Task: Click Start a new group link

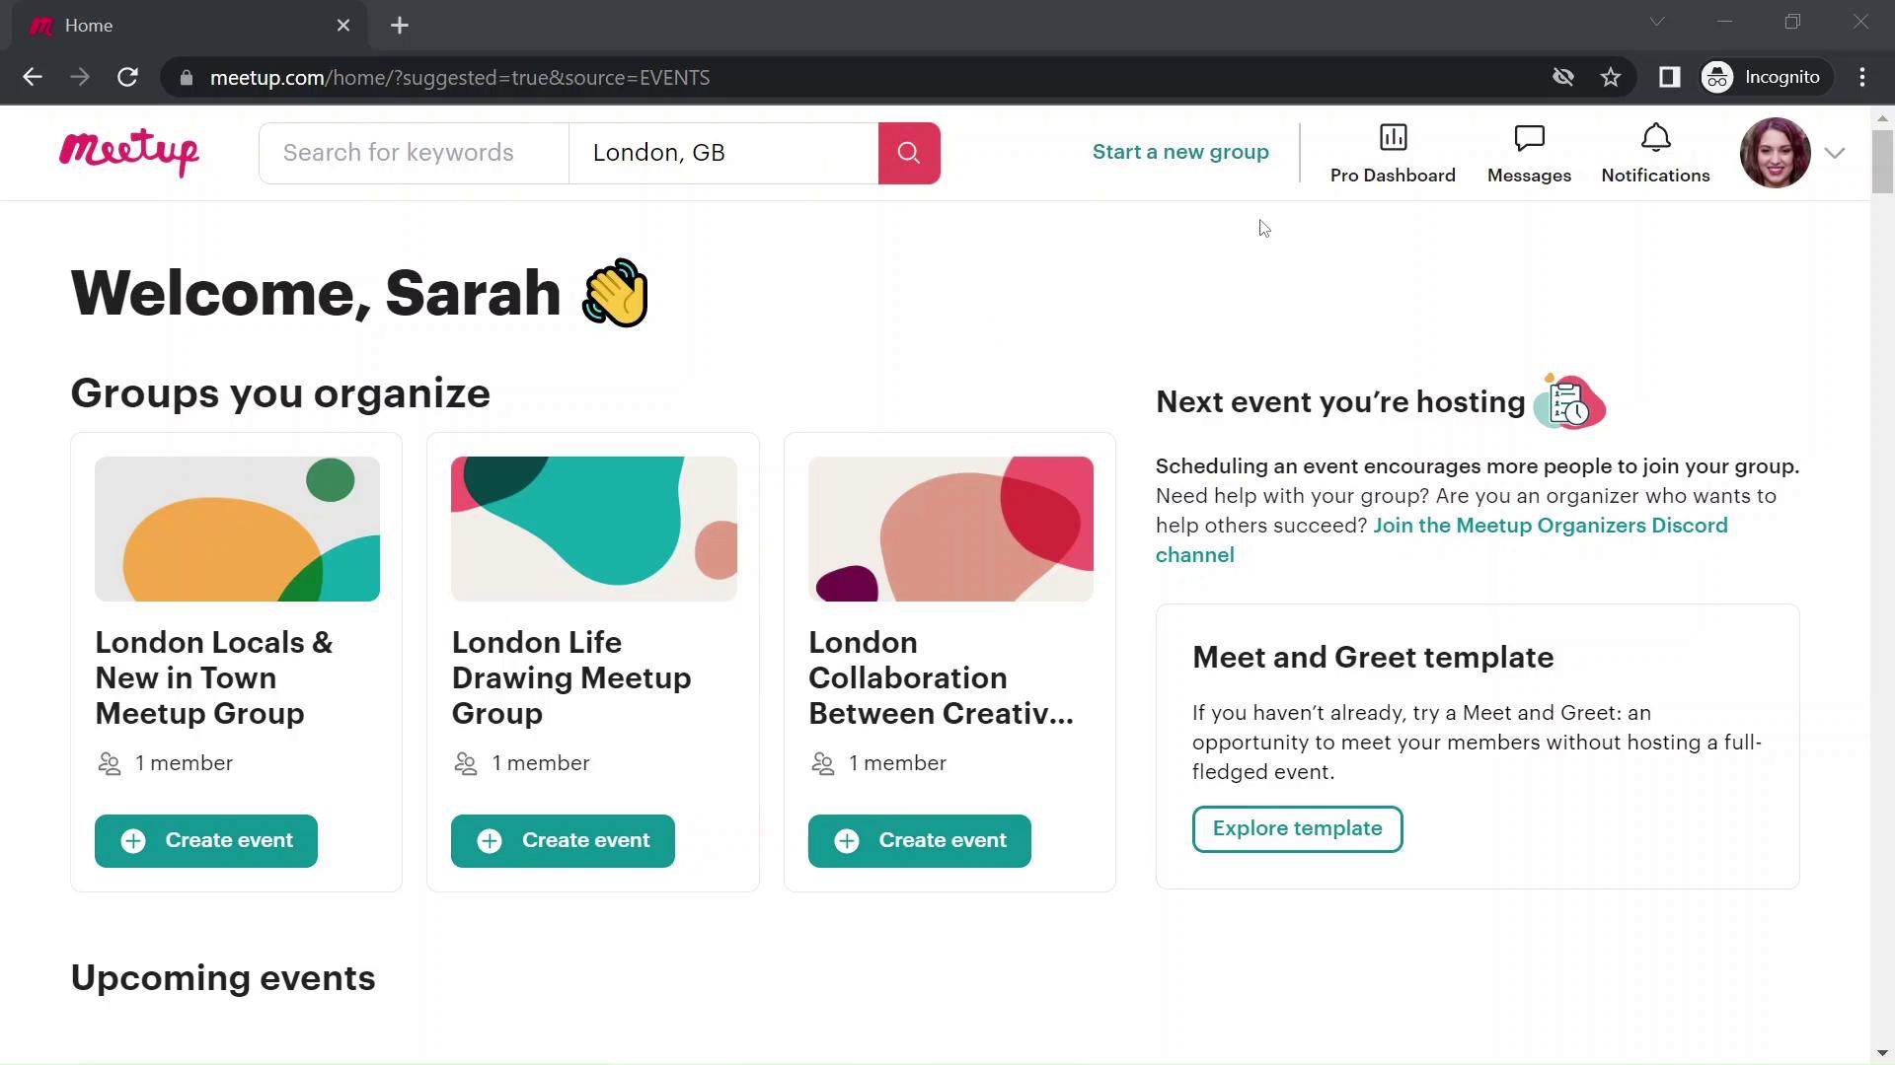Action: pyautogui.click(x=1180, y=151)
